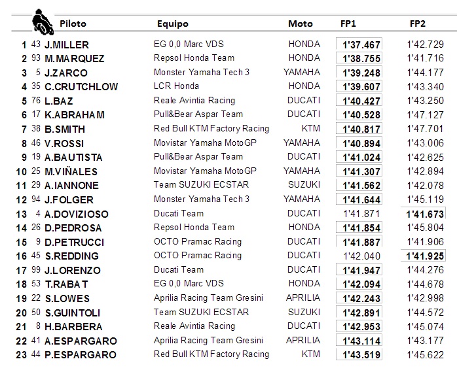Click the FP2 column header
This screenshot has height=374, width=457.
click(x=418, y=24)
